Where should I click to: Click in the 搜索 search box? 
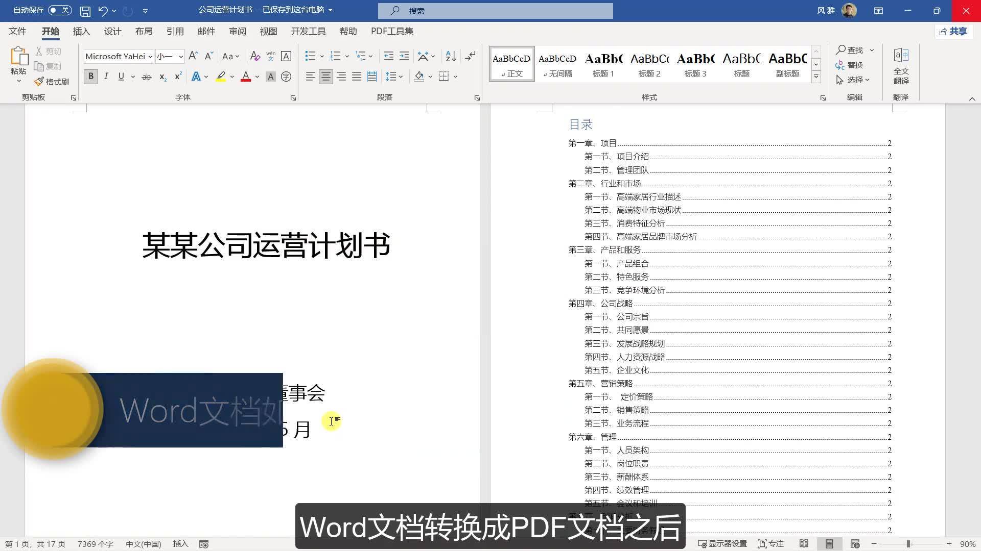[x=496, y=11]
